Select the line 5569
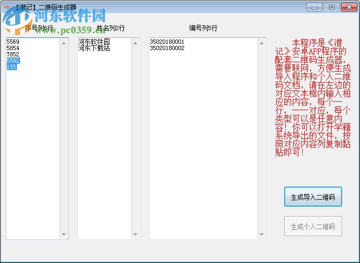Image resolution: width=360 pixels, height=263 pixels. pyautogui.click(x=13, y=42)
